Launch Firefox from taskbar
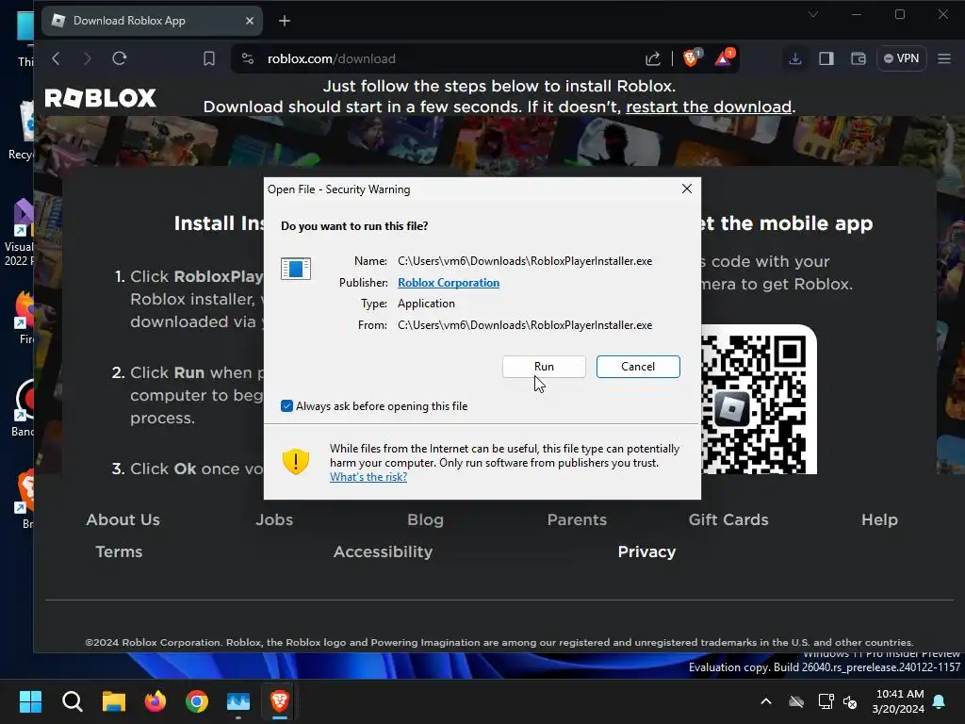Viewport: 965px width, 724px height. [155, 701]
